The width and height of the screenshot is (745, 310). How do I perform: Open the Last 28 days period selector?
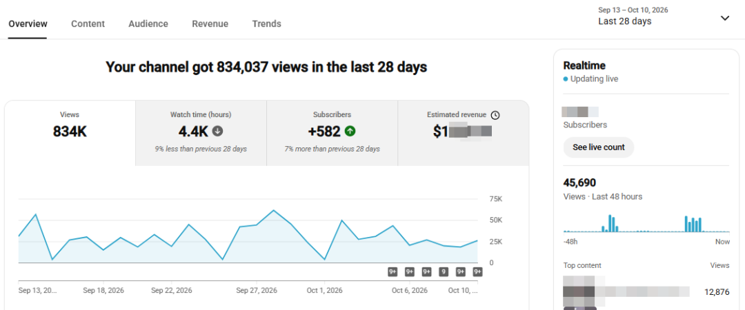pyautogui.click(x=625, y=21)
